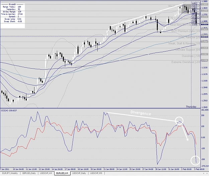Click the 24 Jan 12:00 time label

[x=122, y=169]
